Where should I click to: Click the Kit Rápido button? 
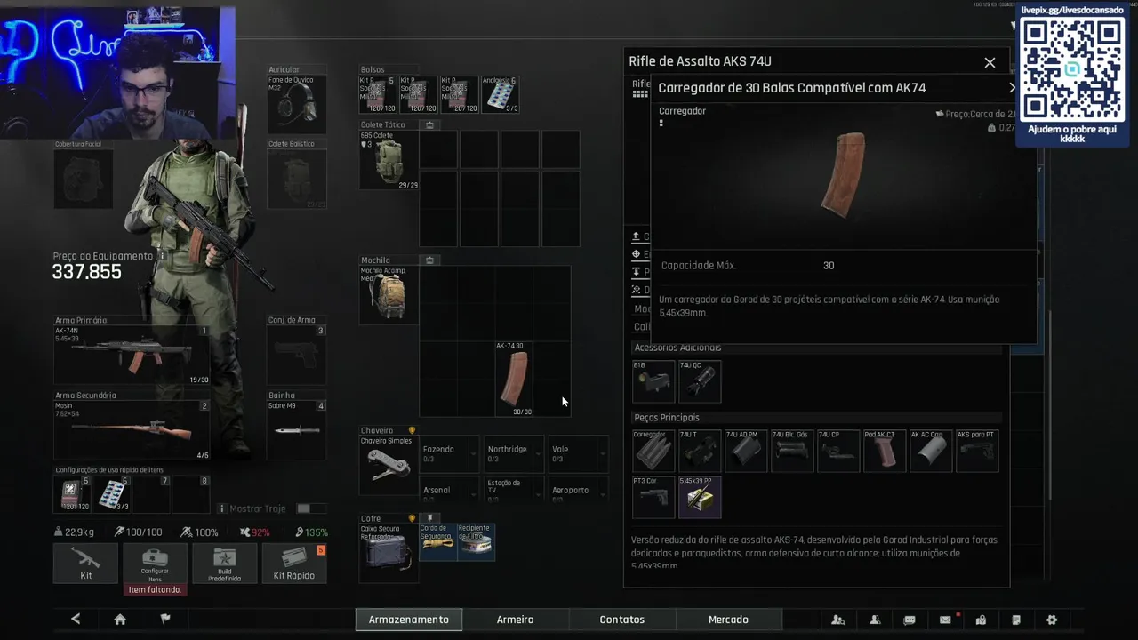tap(294, 563)
